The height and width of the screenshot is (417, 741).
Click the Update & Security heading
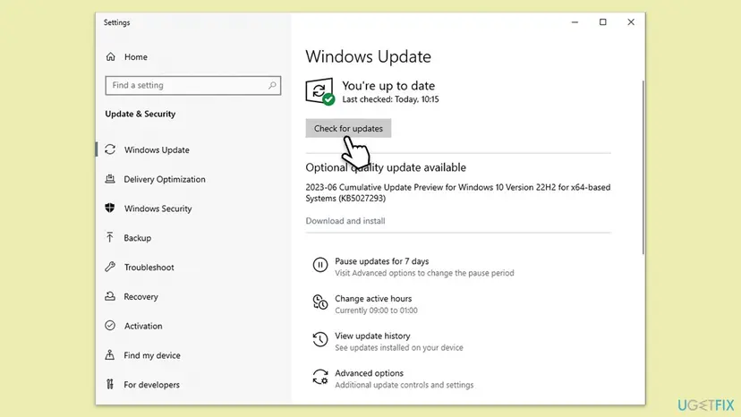140,114
